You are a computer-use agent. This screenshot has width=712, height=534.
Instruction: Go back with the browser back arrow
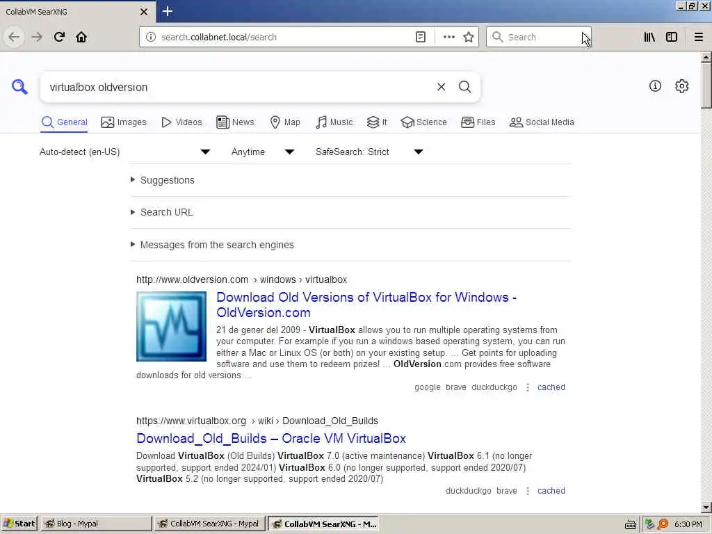(14, 37)
